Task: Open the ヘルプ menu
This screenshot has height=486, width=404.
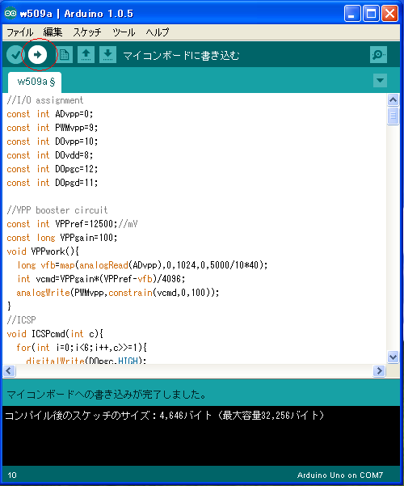Action: click(x=157, y=32)
